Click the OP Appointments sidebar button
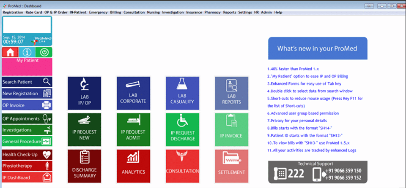406x188 pixels. tap(27, 118)
